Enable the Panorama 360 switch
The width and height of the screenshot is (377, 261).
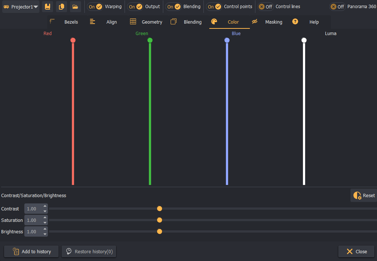point(337,7)
